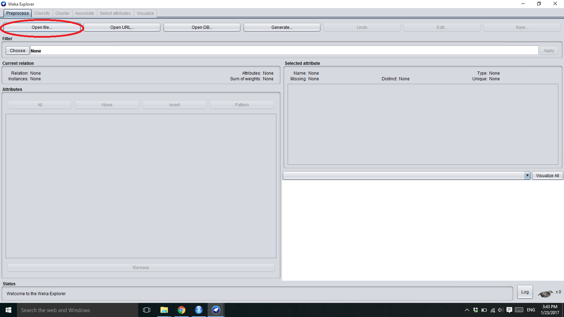Open the clock and calendar flyout
This screenshot has height=317, width=564.
click(x=550, y=310)
